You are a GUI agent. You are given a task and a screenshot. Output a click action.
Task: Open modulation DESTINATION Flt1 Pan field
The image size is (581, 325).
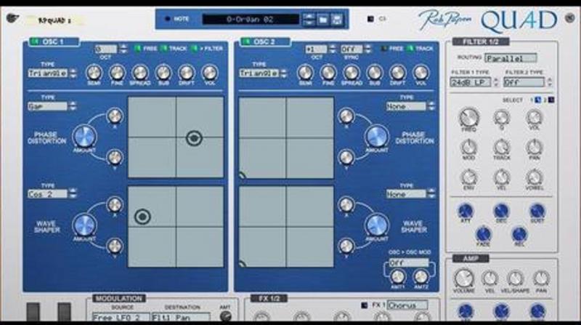coord(181,318)
